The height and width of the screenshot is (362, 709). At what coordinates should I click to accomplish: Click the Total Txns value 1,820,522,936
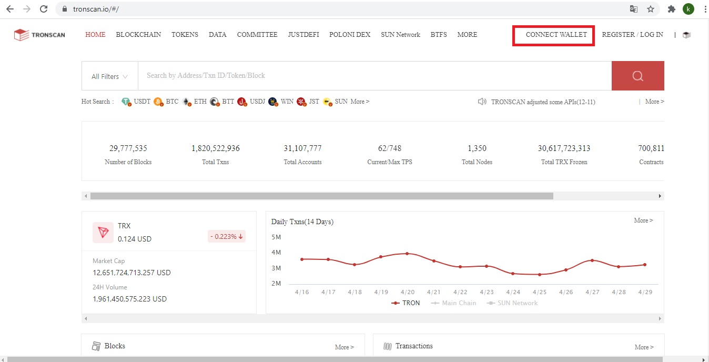coord(216,148)
